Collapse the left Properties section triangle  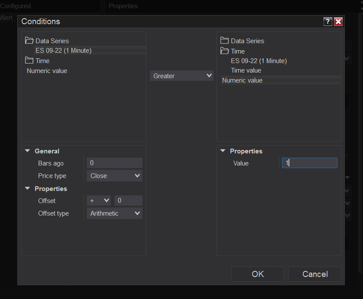pos(28,188)
